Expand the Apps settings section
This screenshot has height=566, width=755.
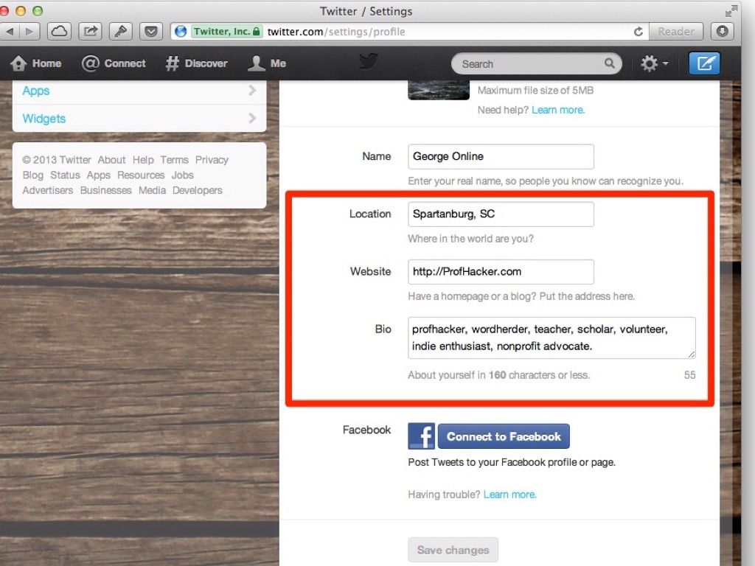pyautogui.click(x=139, y=91)
